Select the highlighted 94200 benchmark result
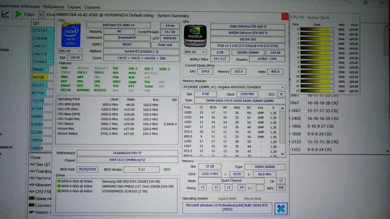This screenshot has height=219, width=390. click(x=43, y=77)
